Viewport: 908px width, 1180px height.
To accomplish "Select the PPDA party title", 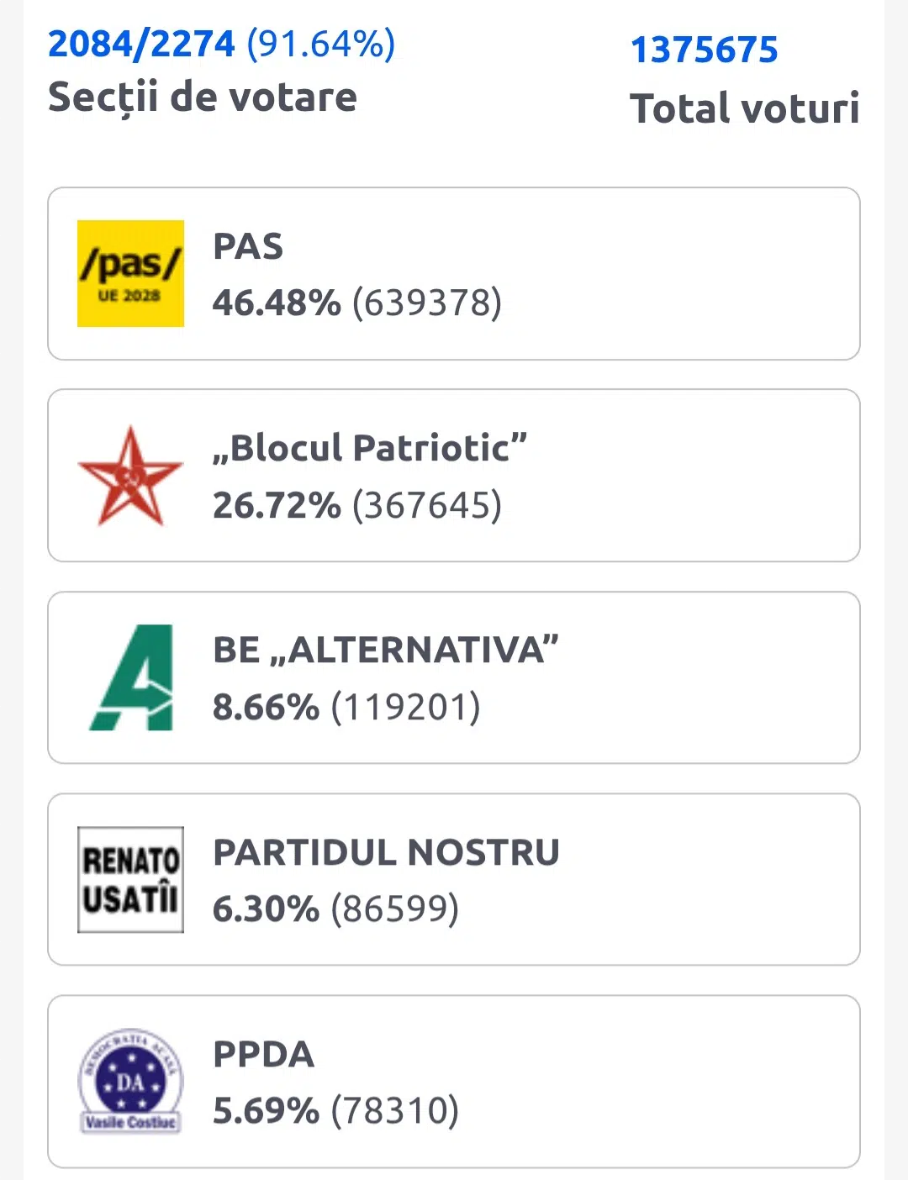I will (263, 1054).
